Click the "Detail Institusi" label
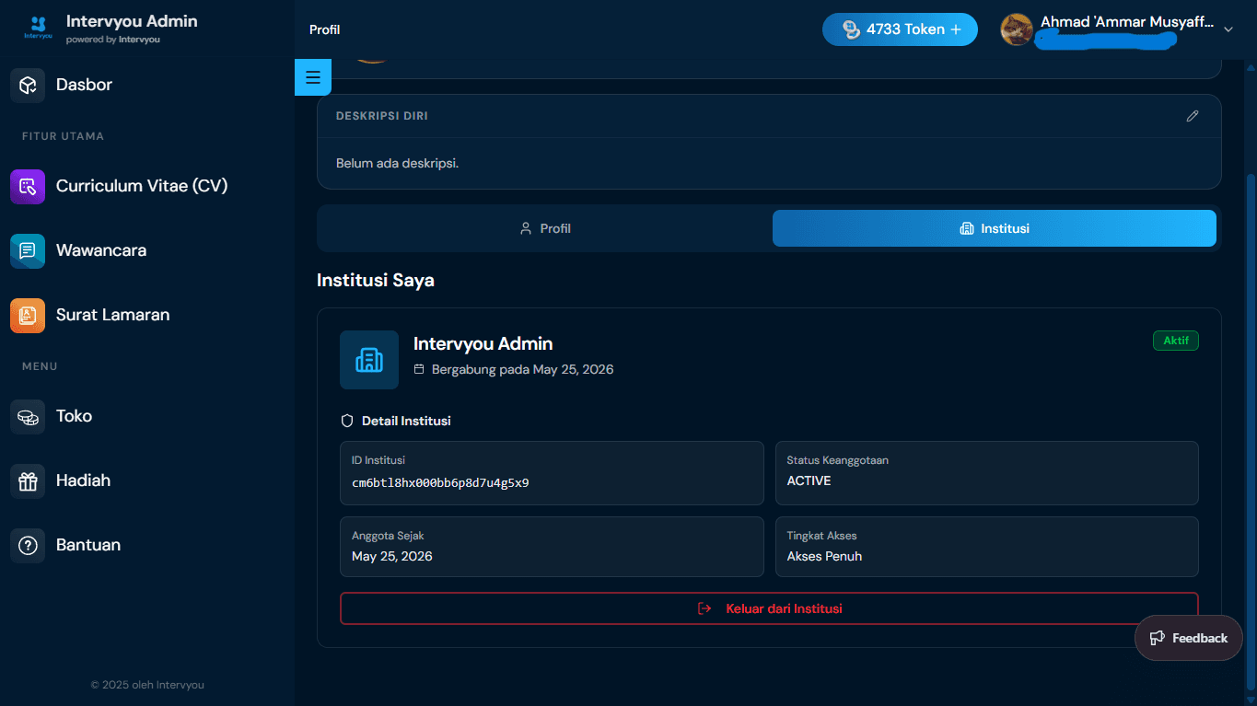The image size is (1257, 706). tap(406, 421)
